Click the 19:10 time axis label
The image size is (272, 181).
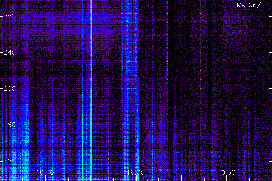pos(45,173)
